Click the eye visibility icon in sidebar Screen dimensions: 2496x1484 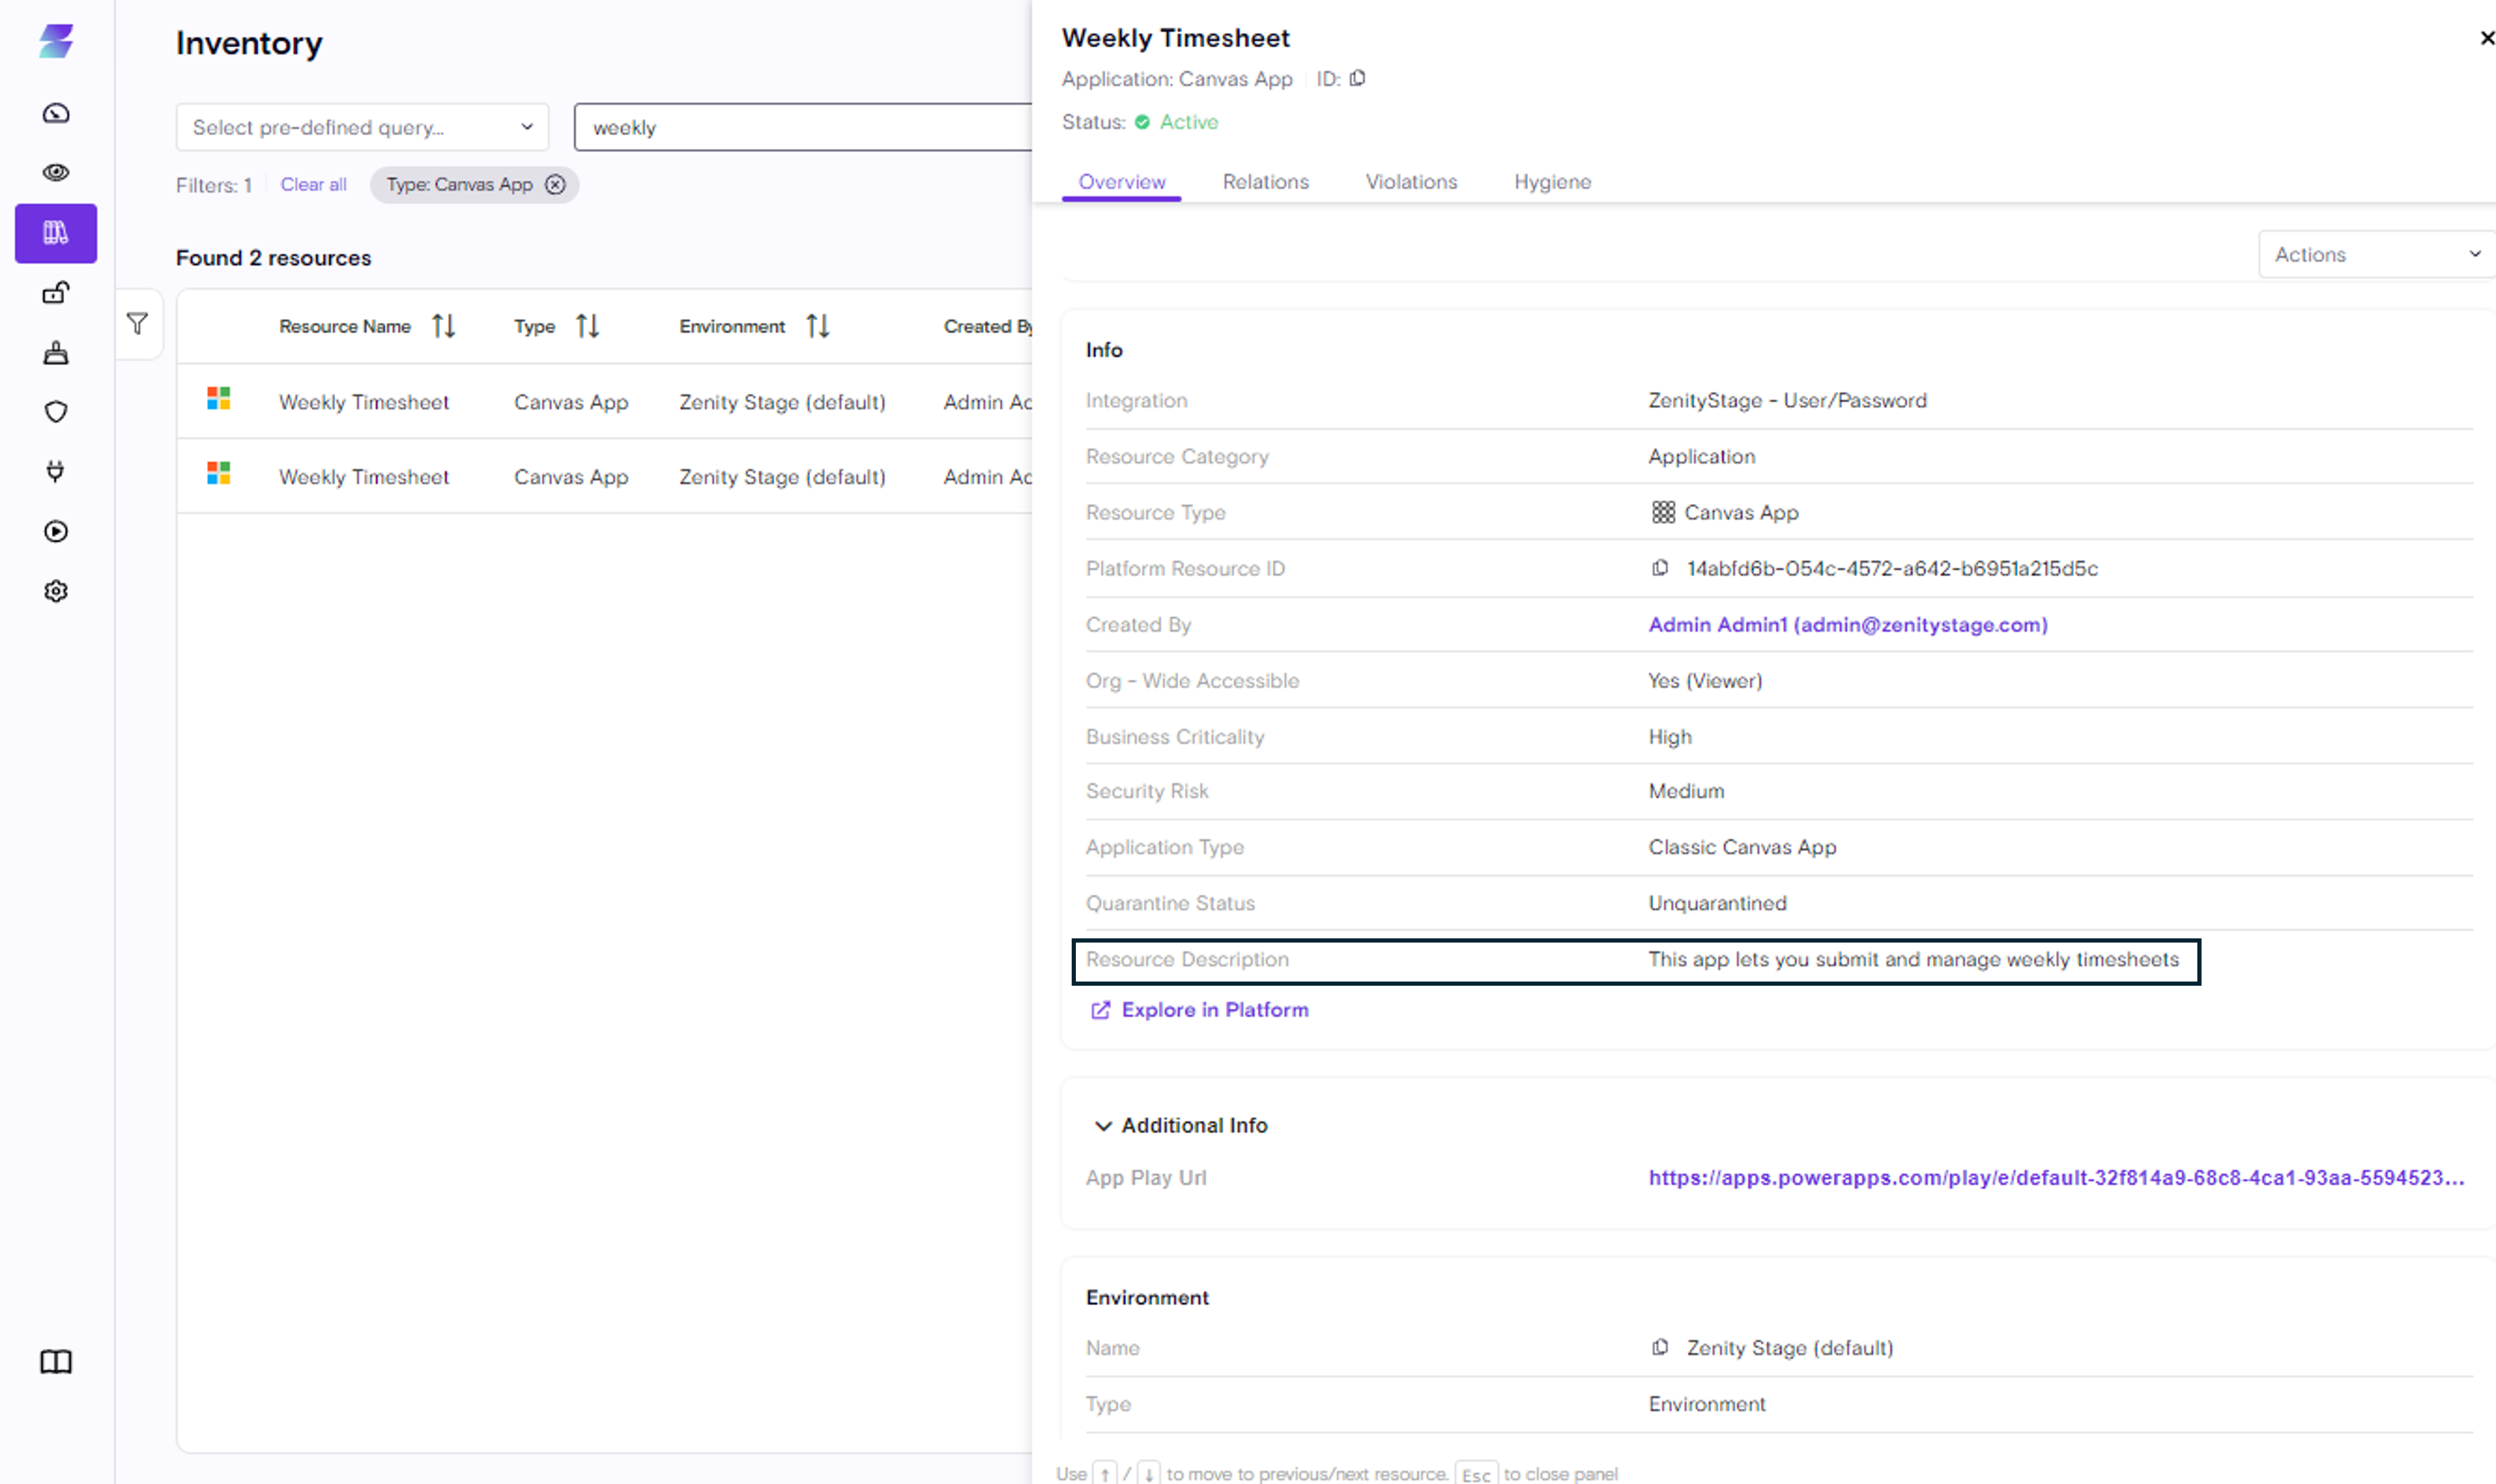click(56, 172)
